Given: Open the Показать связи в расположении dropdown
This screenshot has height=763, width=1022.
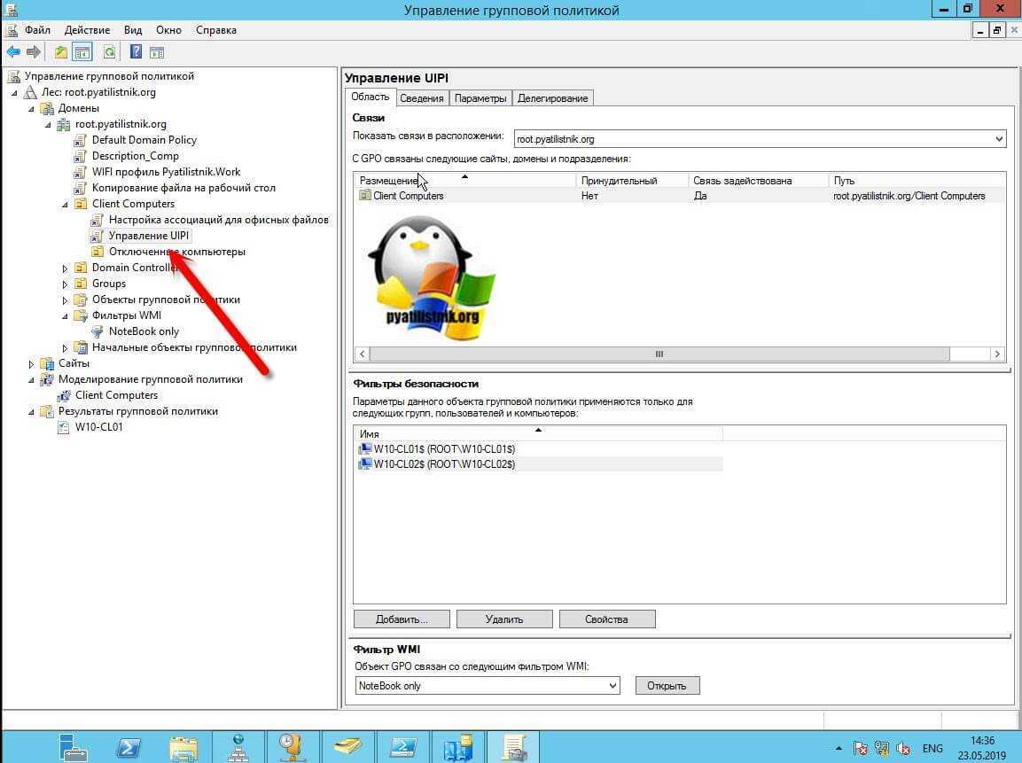Looking at the screenshot, I should tap(999, 139).
